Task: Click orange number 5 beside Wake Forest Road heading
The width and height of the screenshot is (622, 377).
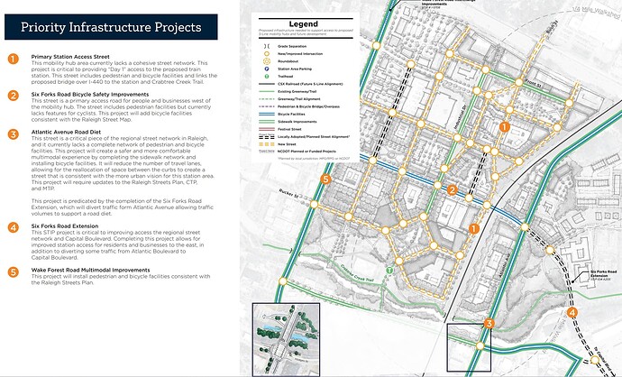Action: pos(14,271)
